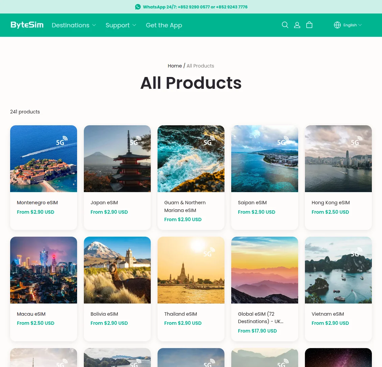382x367 pixels.
Task: Expand the Destinations menu
Action: tap(74, 25)
